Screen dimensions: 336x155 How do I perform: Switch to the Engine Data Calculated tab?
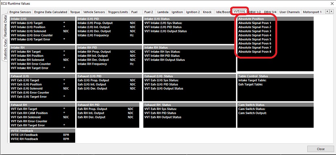click(50, 12)
